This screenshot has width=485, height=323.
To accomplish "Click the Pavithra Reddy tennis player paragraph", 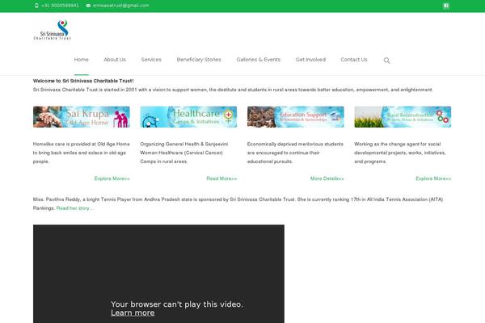I will click(x=238, y=203).
